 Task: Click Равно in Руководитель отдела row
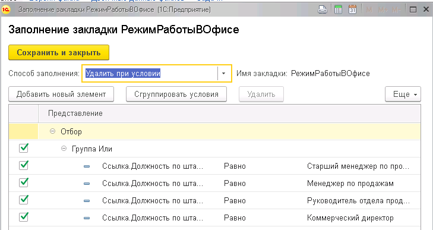pyautogui.click(x=235, y=200)
